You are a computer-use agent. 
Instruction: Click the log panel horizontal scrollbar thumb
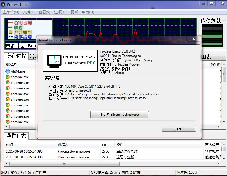pos(65,164)
